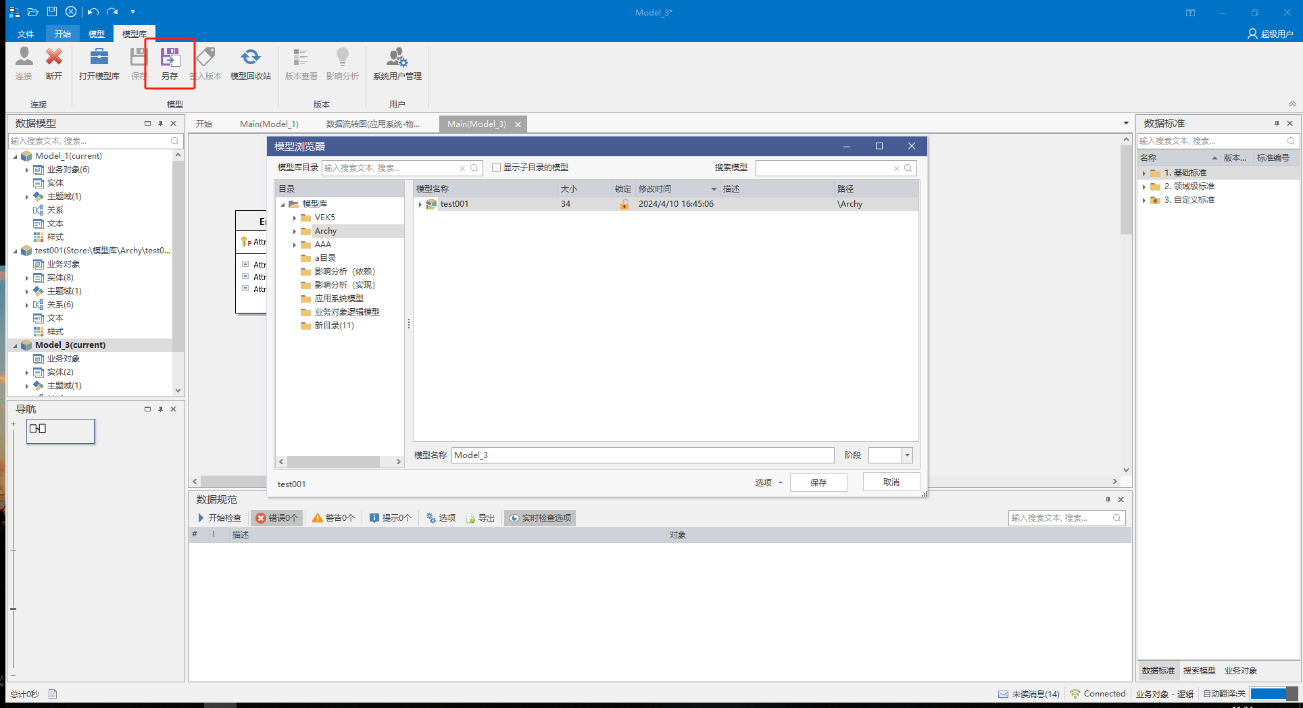This screenshot has height=708, width=1303.
Task: Collapse the 模型库 root node
Action: pos(282,204)
